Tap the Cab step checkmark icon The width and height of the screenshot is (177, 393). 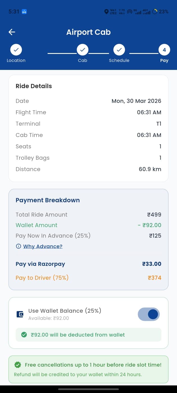click(82, 49)
